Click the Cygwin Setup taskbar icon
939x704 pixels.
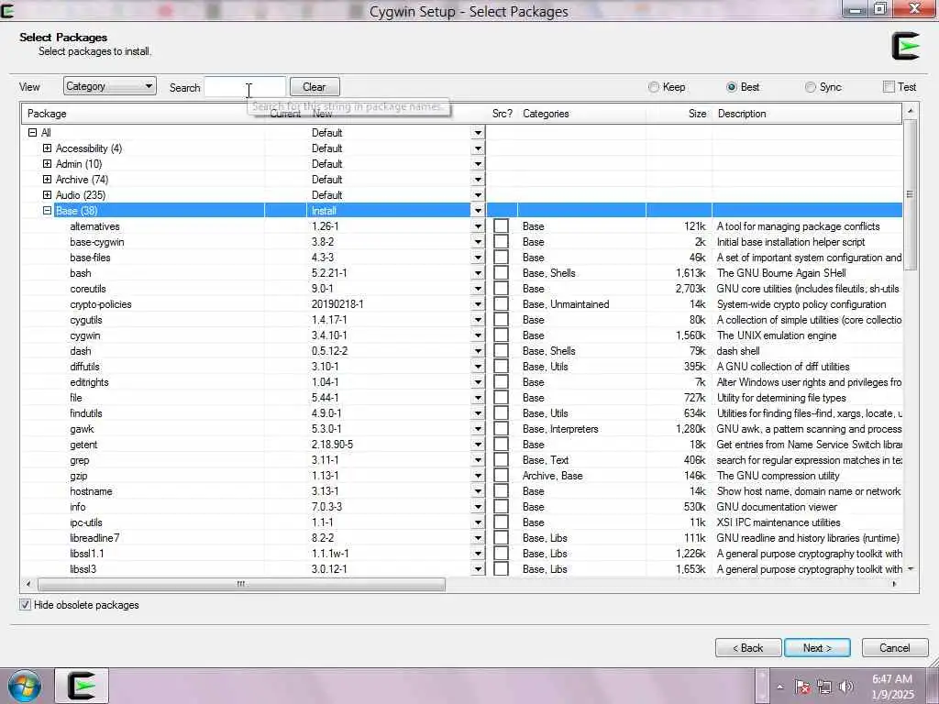82,686
